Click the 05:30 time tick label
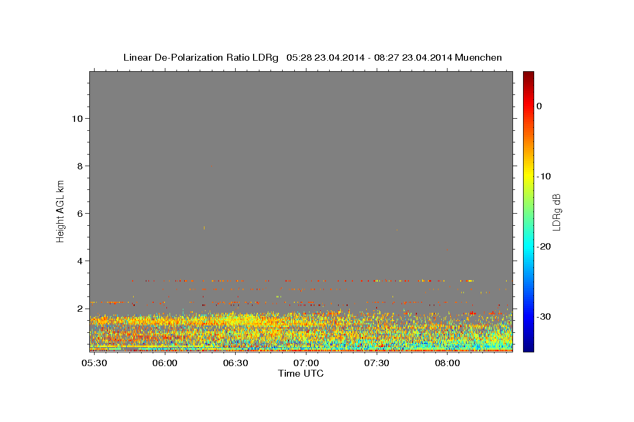The width and height of the screenshot is (634, 422). tap(94, 363)
